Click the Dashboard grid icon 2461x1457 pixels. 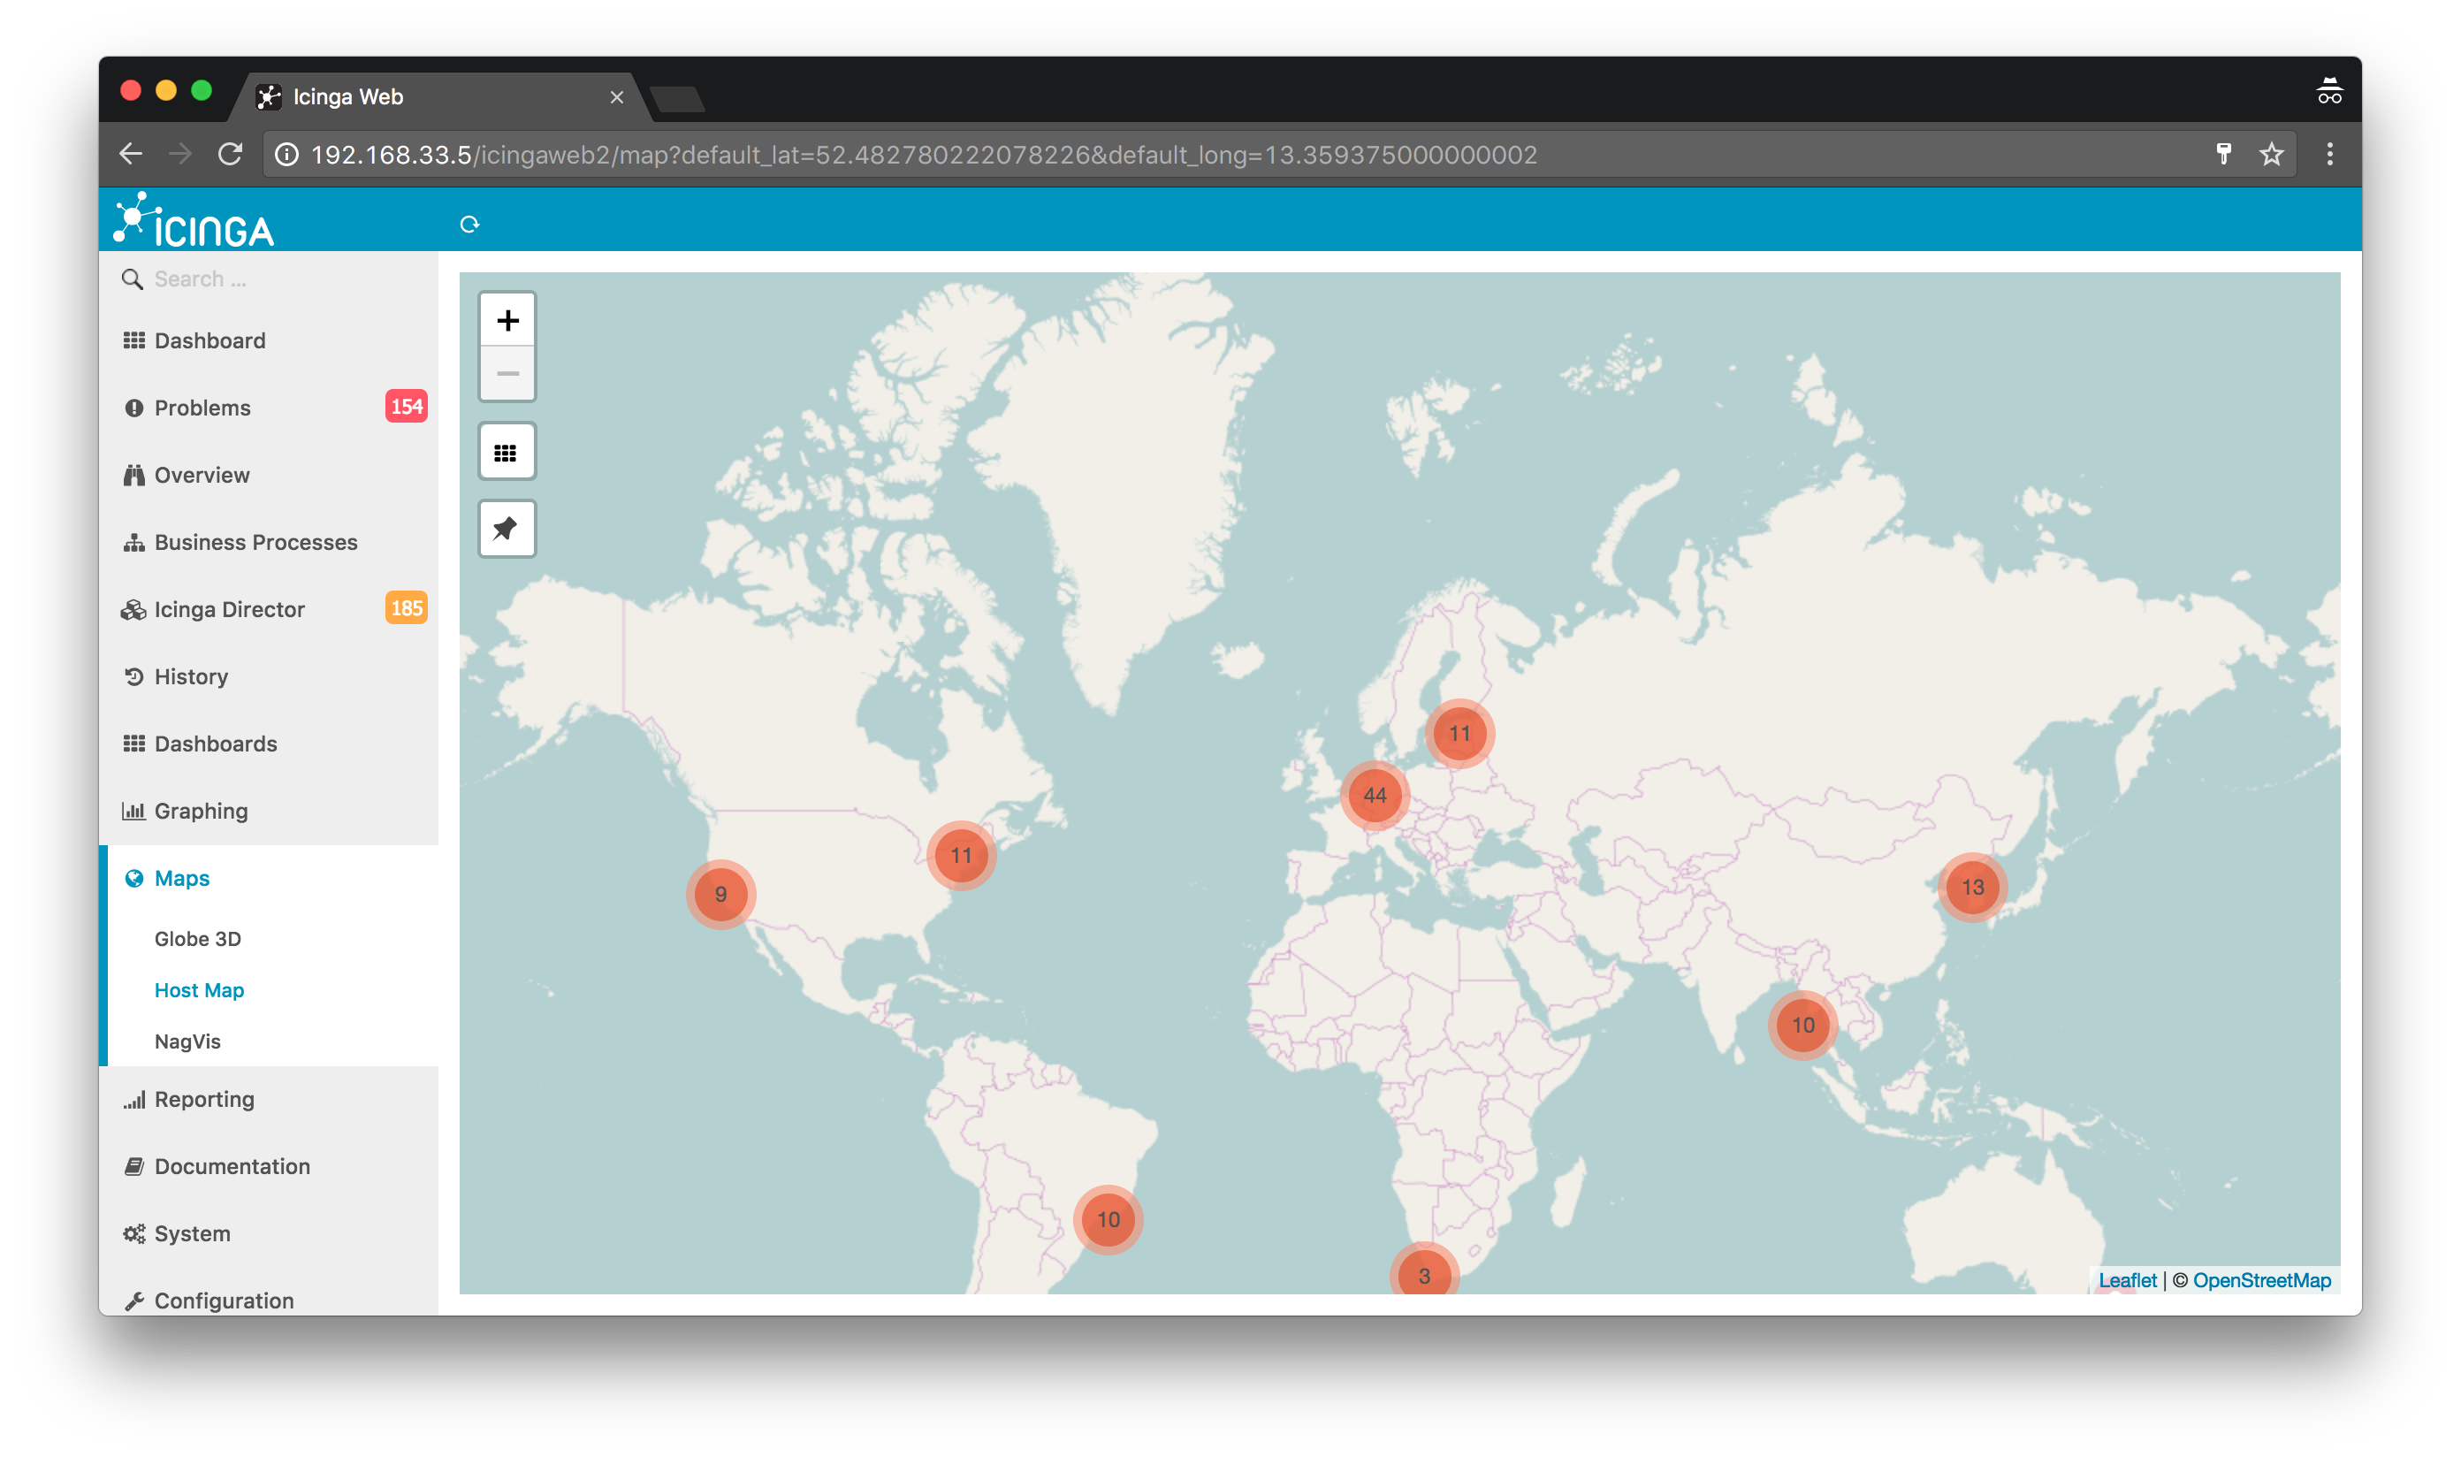[x=133, y=340]
